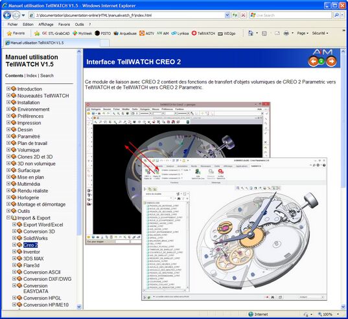Expand the Horlogerie tree node

[8, 197]
